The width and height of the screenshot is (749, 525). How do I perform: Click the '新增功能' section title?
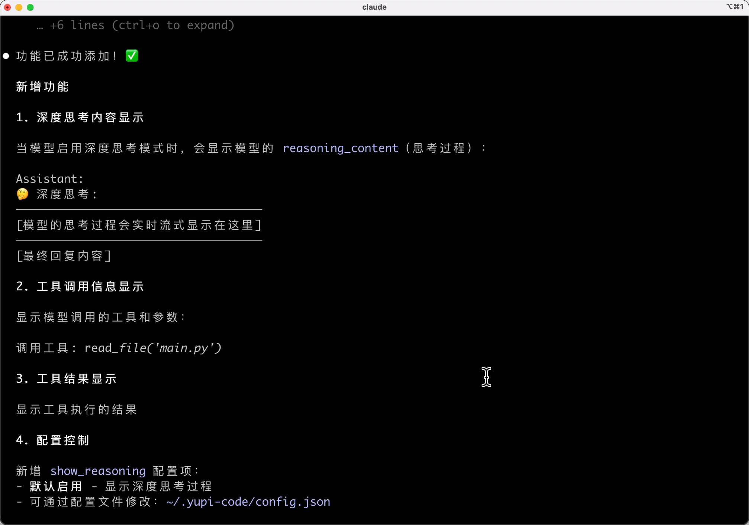(x=42, y=87)
